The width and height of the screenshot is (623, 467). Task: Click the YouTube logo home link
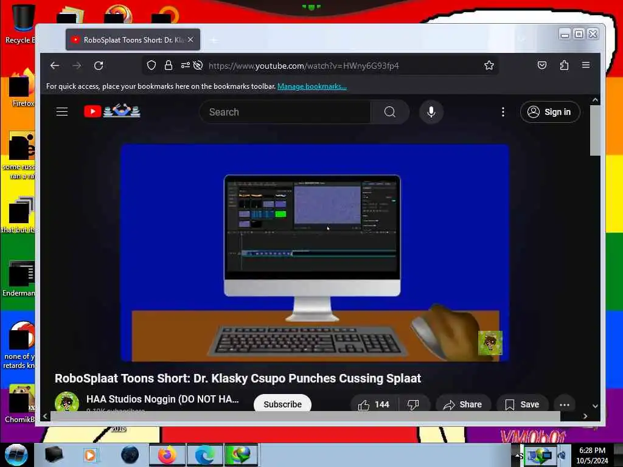(x=112, y=111)
